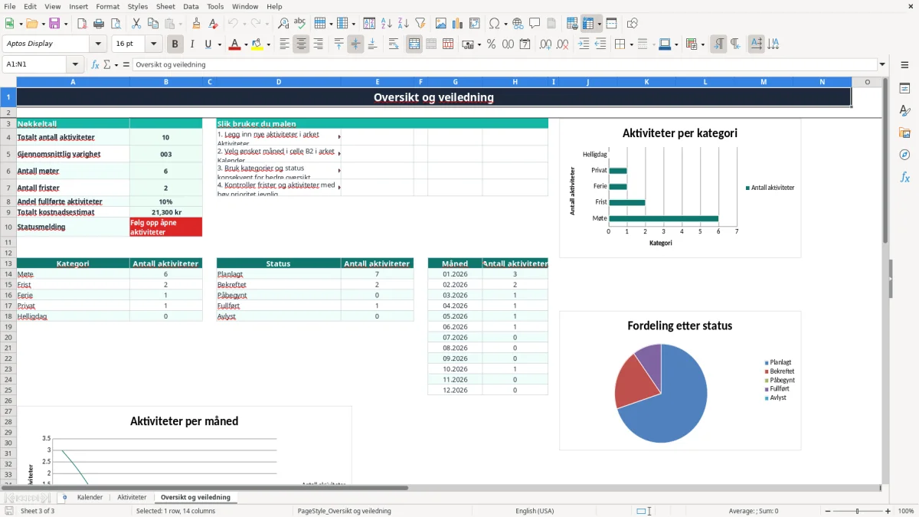The width and height of the screenshot is (919, 517).
Task: Switch to the Aktiviteter sheet tab
Action: pos(132,497)
